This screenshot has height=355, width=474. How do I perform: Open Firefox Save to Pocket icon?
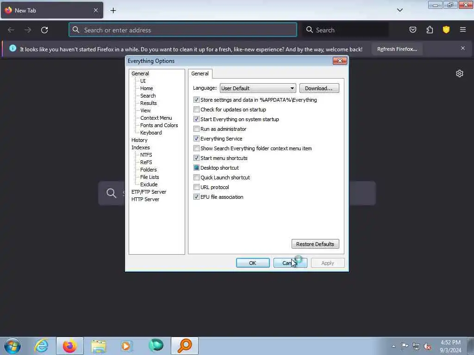click(412, 30)
